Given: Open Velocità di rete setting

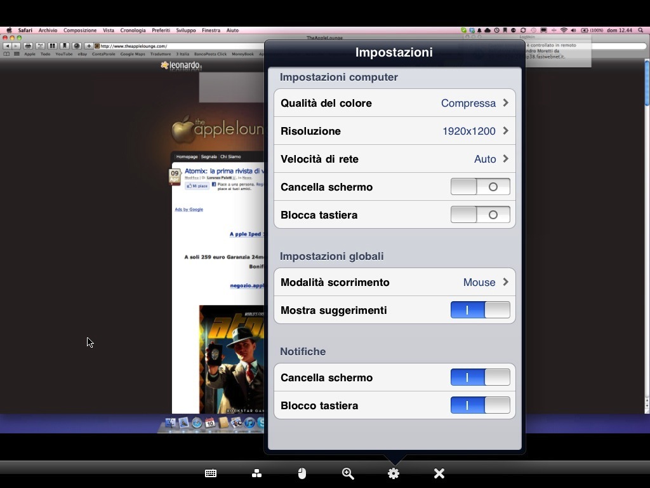Looking at the screenshot, I should click(x=395, y=159).
